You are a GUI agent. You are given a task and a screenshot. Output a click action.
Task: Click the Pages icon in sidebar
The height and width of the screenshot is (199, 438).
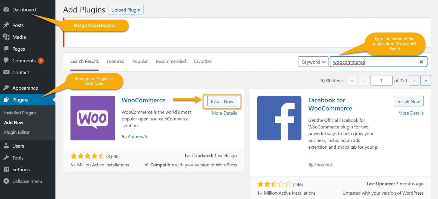tap(6, 49)
